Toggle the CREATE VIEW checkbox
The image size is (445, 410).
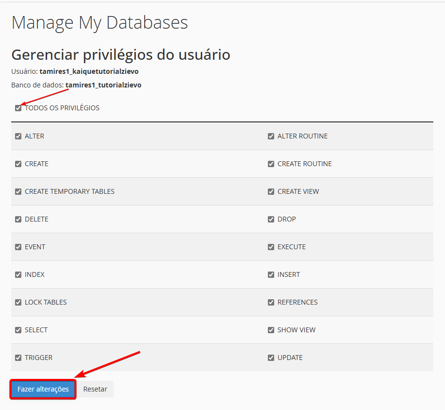pyautogui.click(x=271, y=192)
